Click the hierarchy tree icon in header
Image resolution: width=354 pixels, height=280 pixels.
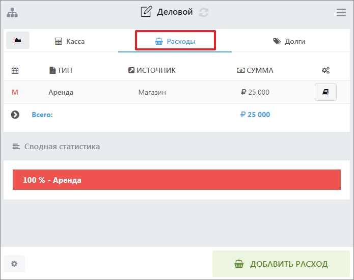tap(12, 13)
